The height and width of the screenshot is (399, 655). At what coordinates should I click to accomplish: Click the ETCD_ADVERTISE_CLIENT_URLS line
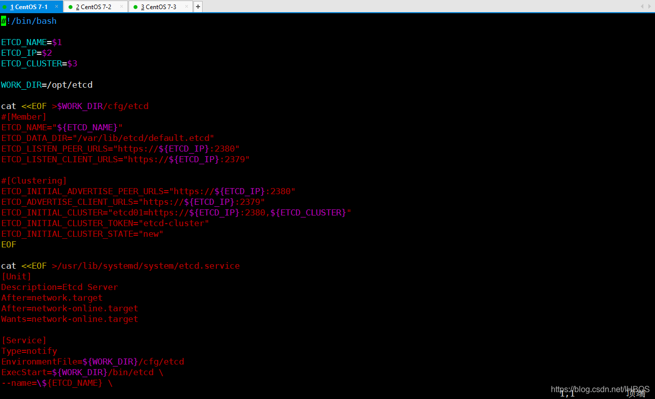(x=133, y=202)
